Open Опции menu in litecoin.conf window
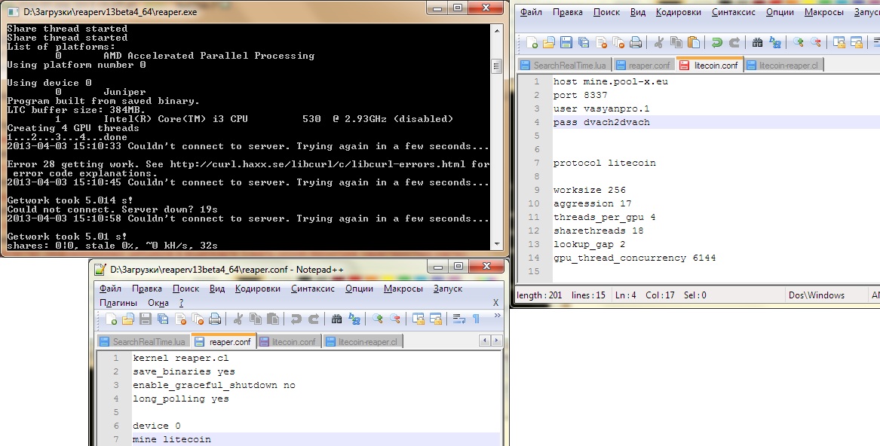 [780, 12]
